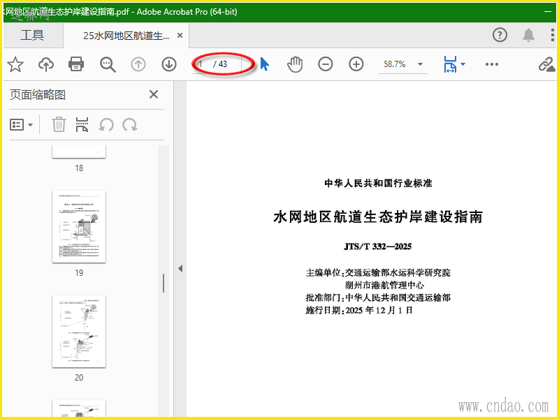Print the document using the printer icon
This screenshot has height=419, width=559.
76,64
